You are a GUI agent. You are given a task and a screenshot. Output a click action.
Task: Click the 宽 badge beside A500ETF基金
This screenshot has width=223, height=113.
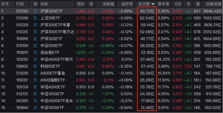click(35, 73)
